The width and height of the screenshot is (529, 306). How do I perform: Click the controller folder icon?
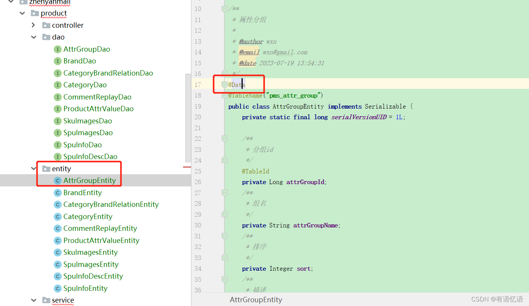46,25
